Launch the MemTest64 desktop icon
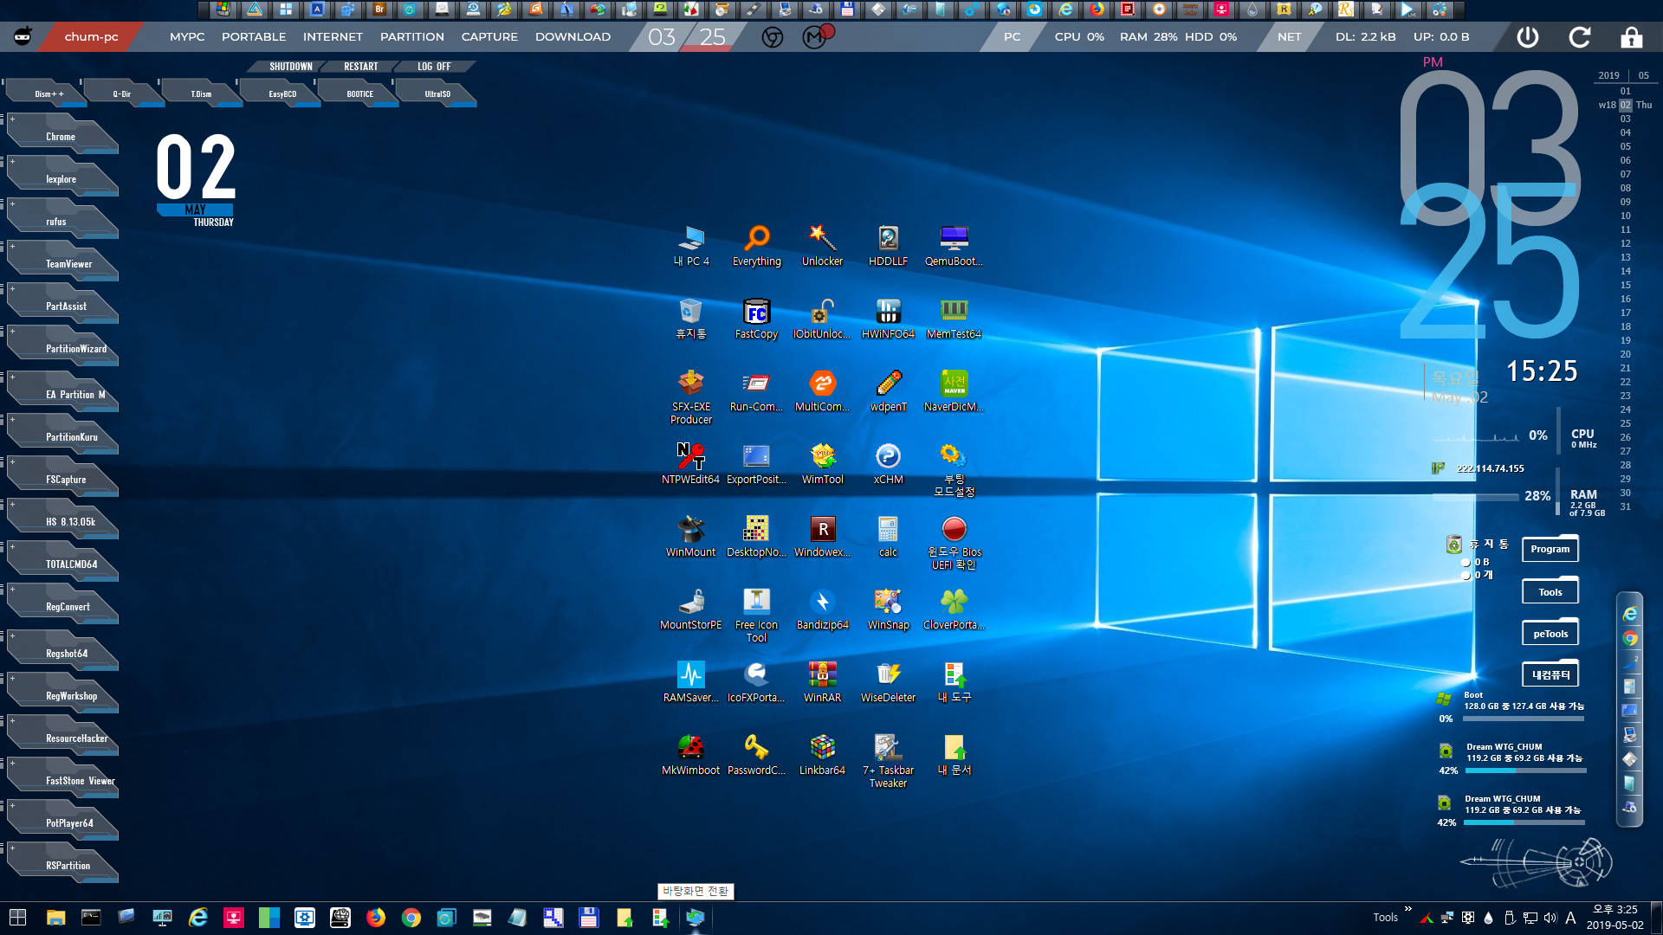1663x935 pixels. pos(954,319)
